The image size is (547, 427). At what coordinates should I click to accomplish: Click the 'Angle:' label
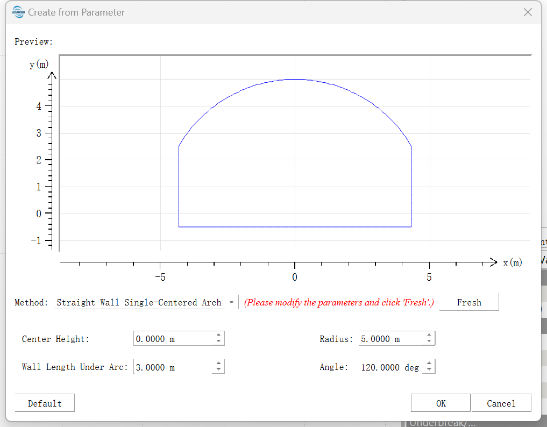(x=334, y=367)
